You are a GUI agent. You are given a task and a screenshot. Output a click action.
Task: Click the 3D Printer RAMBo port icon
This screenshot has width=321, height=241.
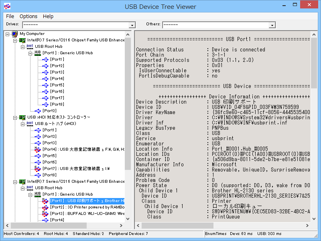(45, 207)
